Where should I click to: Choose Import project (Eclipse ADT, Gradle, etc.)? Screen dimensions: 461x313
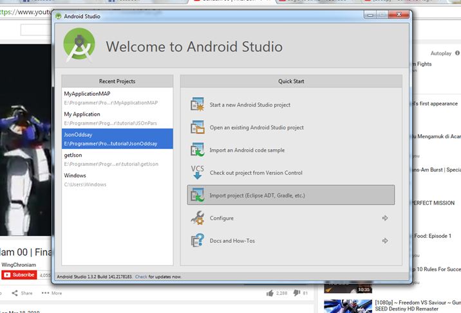point(291,195)
